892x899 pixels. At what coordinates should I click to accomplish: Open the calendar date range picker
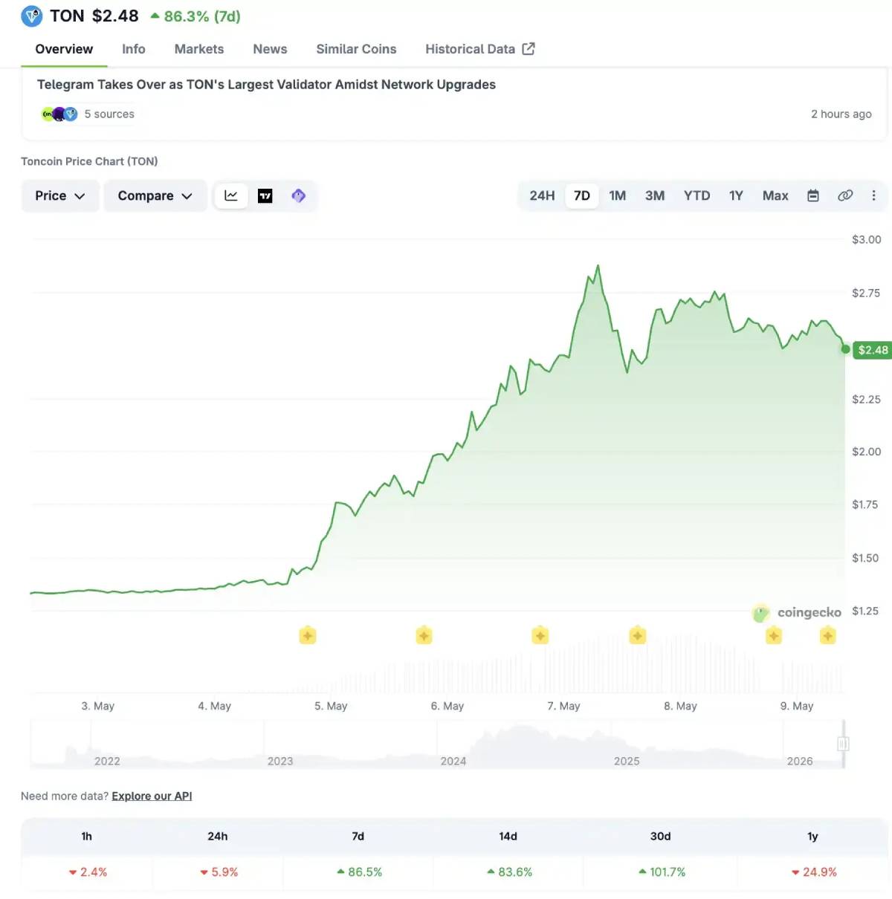click(813, 195)
